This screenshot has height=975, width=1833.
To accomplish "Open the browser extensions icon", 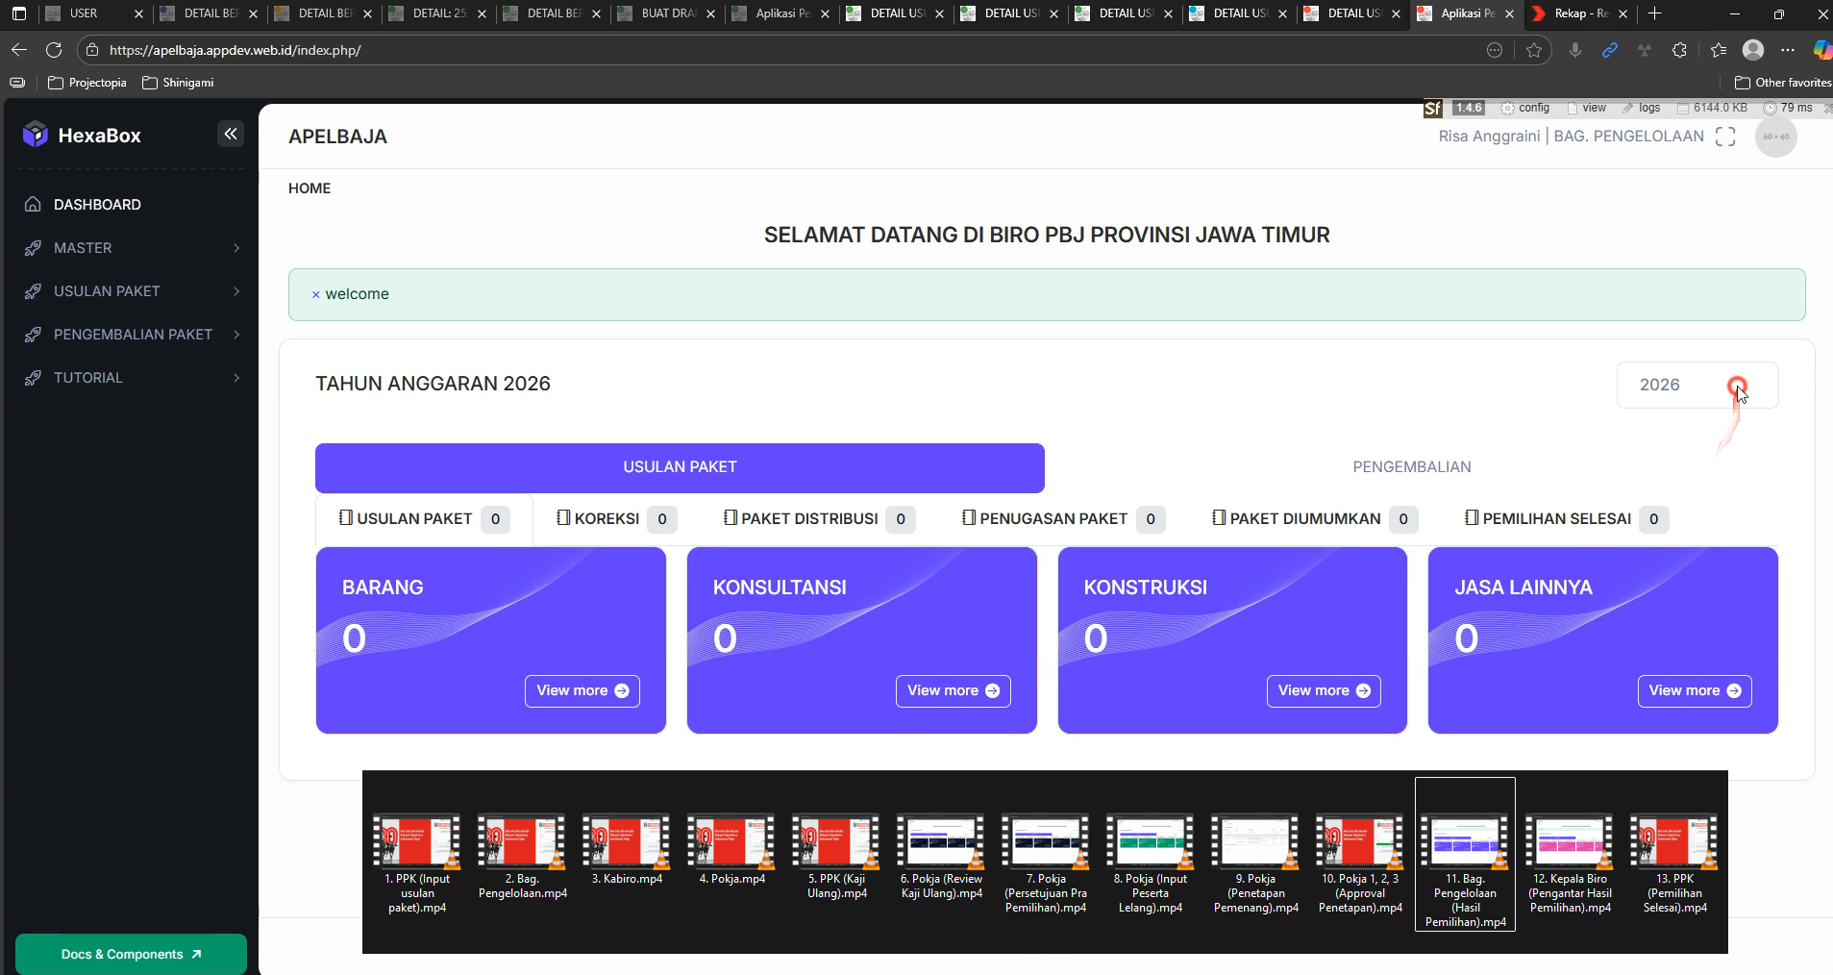I will pyautogui.click(x=1679, y=50).
